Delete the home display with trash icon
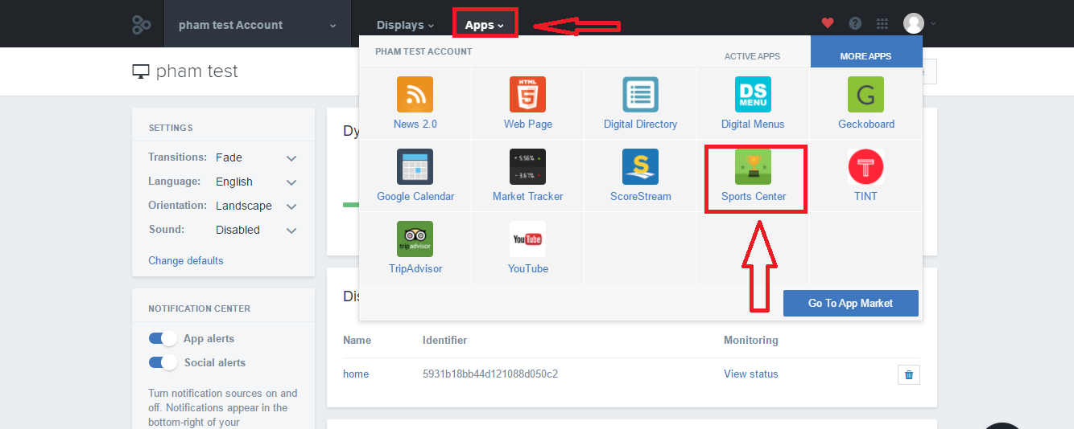This screenshot has height=429, width=1074. tap(909, 374)
